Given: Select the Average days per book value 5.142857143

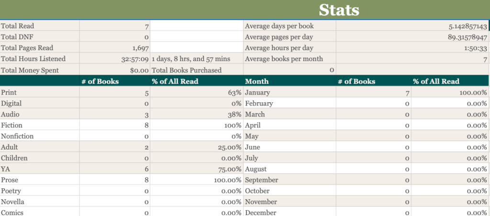Looking at the screenshot, I should pos(461,26).
